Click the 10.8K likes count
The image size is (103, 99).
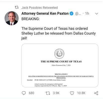pyautogui.click(x=81, y=93)
